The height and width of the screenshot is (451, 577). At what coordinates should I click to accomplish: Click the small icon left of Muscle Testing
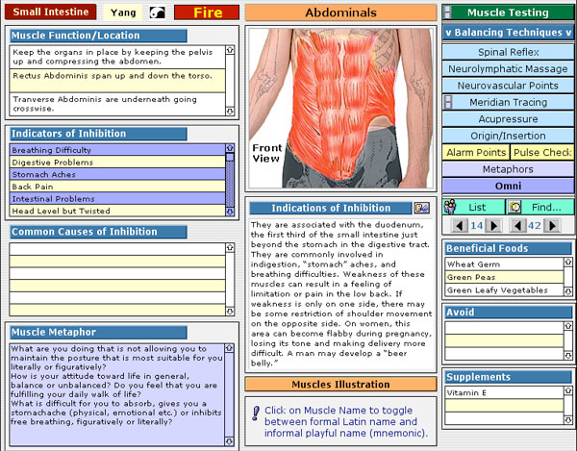(447, 13)
